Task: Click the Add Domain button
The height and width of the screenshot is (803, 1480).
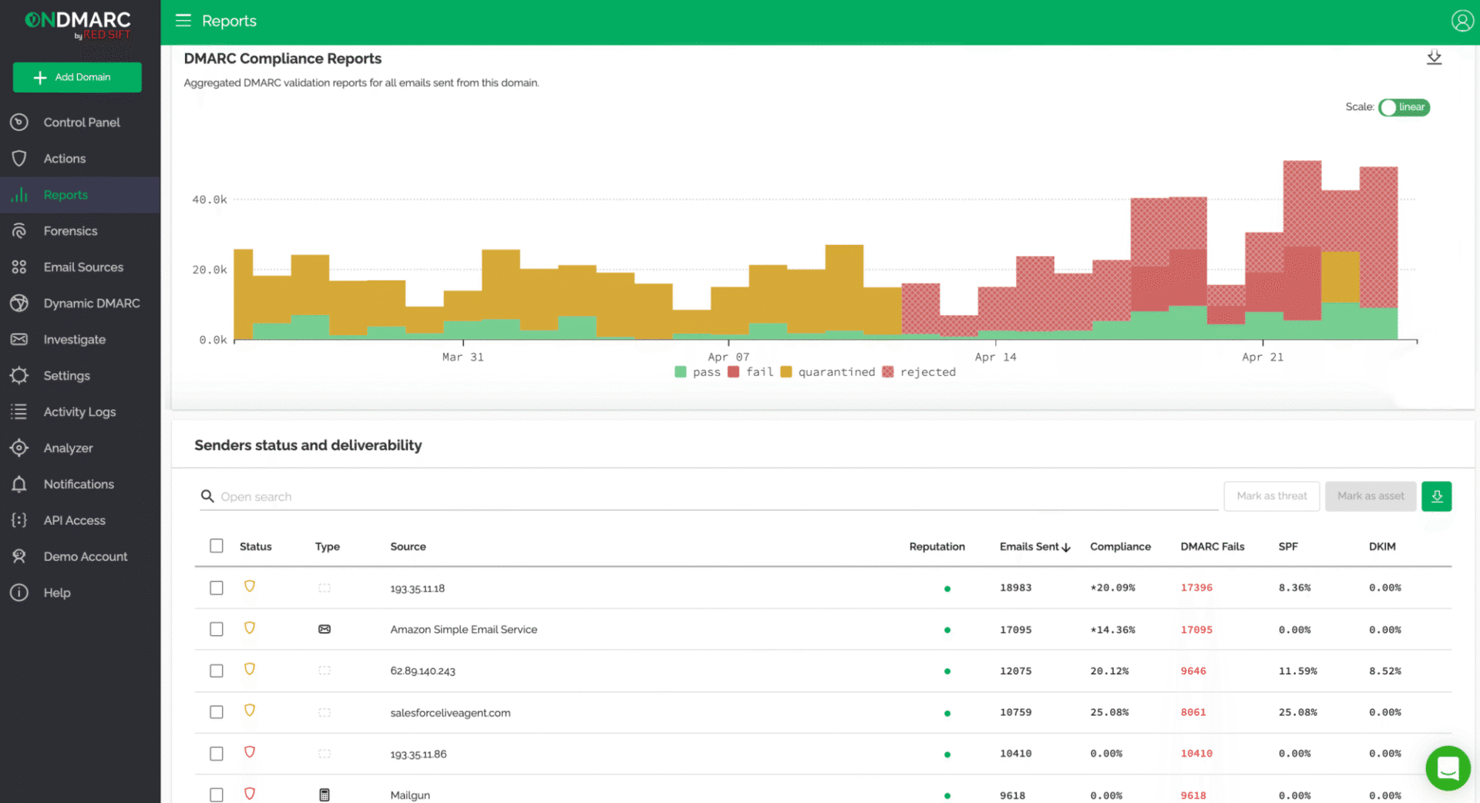Action: pos(76,77)
